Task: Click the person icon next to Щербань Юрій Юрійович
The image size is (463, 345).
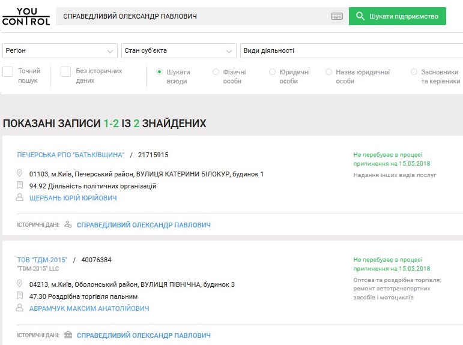Action: (20, 198)
